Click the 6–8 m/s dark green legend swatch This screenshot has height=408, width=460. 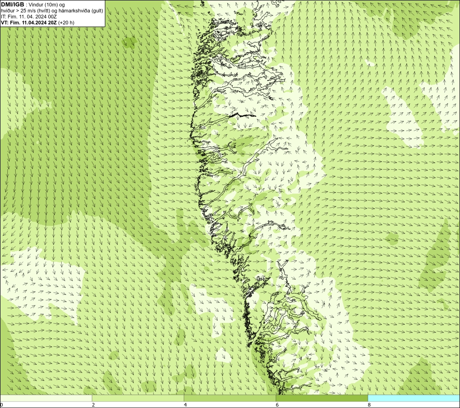click(x=322, y=398)
